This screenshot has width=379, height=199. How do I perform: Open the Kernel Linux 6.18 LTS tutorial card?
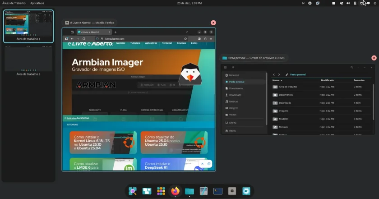click(103, 143)
